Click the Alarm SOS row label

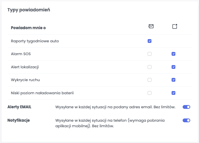tap(21, 54)
